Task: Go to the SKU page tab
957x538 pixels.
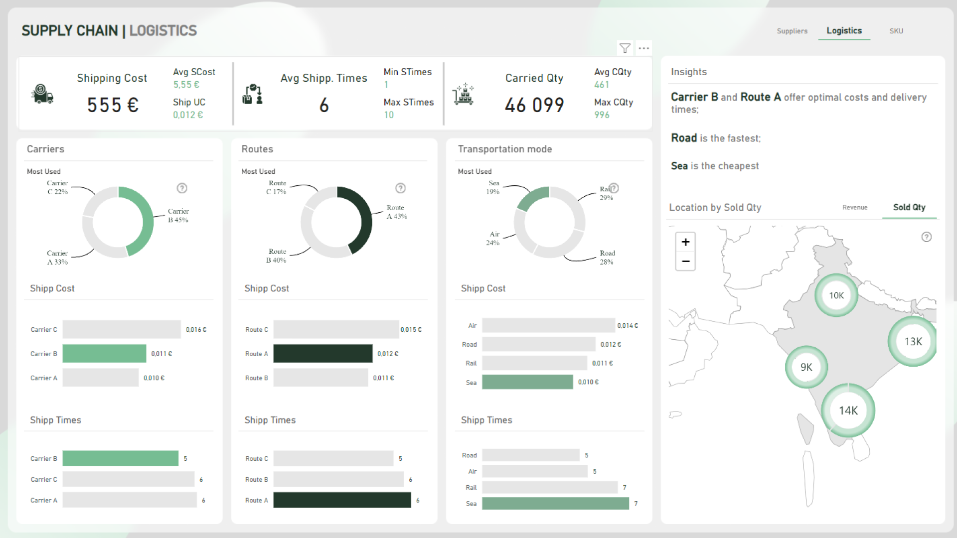Action: [x=896, y=31]
